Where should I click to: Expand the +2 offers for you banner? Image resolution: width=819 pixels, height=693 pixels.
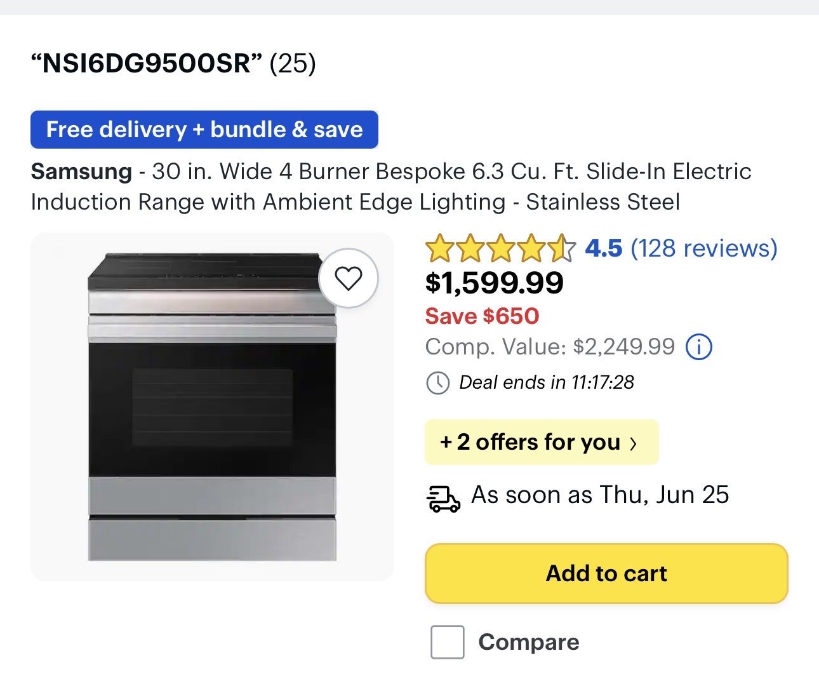pos(542,442)
